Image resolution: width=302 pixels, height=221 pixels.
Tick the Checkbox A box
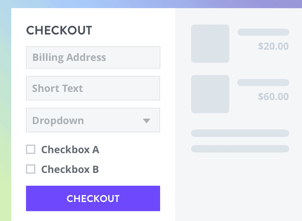coord(31,149)
